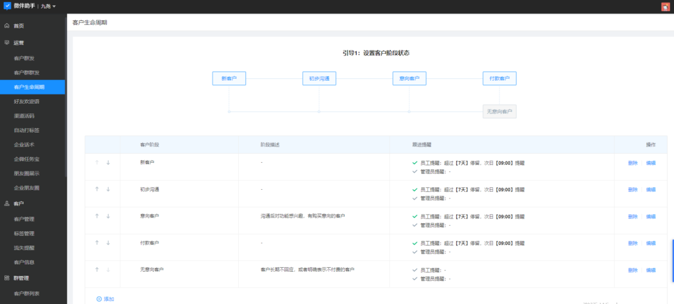Click the 首页 home icon in the sidebar
Viewport: 674px width, 304px height.
pyautogui.click(x=7, y=26)
